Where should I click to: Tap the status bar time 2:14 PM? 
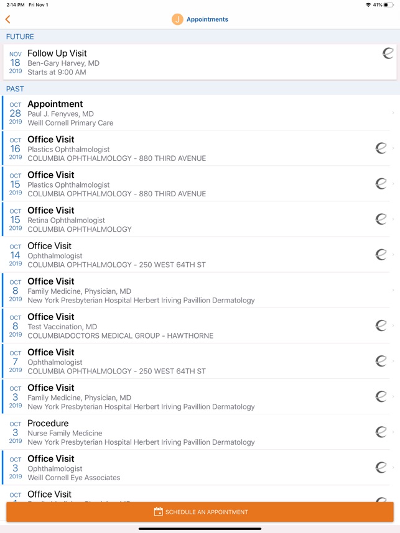[16, 5]
